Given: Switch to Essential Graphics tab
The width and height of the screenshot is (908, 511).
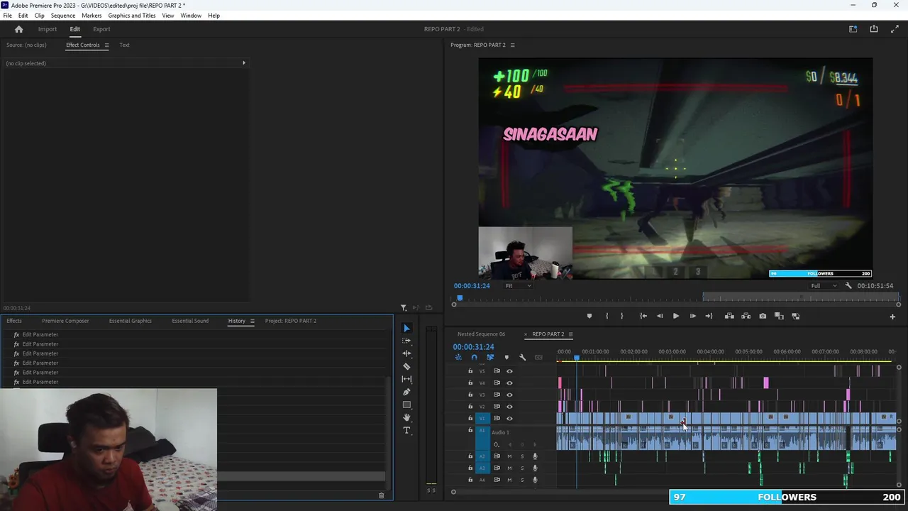Looking at the screenshot, I should click(x=131, y=321).
